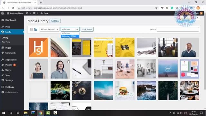Focus the media Search field
Image resolution: width=206 pixels, height=116 pixels.
point(178,29)
